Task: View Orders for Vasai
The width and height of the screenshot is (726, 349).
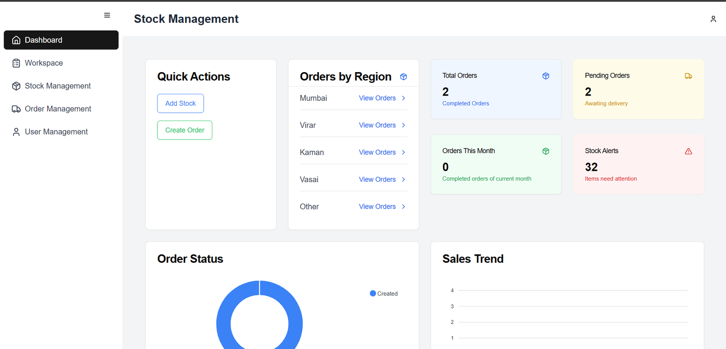Action: pyautogui.click(x=377, y=179)
